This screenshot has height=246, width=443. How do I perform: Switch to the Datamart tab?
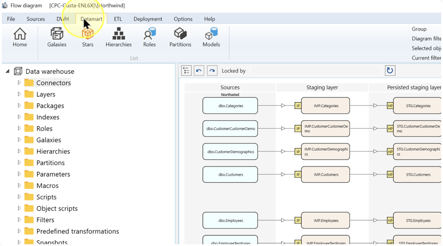(x=91, y=19)
